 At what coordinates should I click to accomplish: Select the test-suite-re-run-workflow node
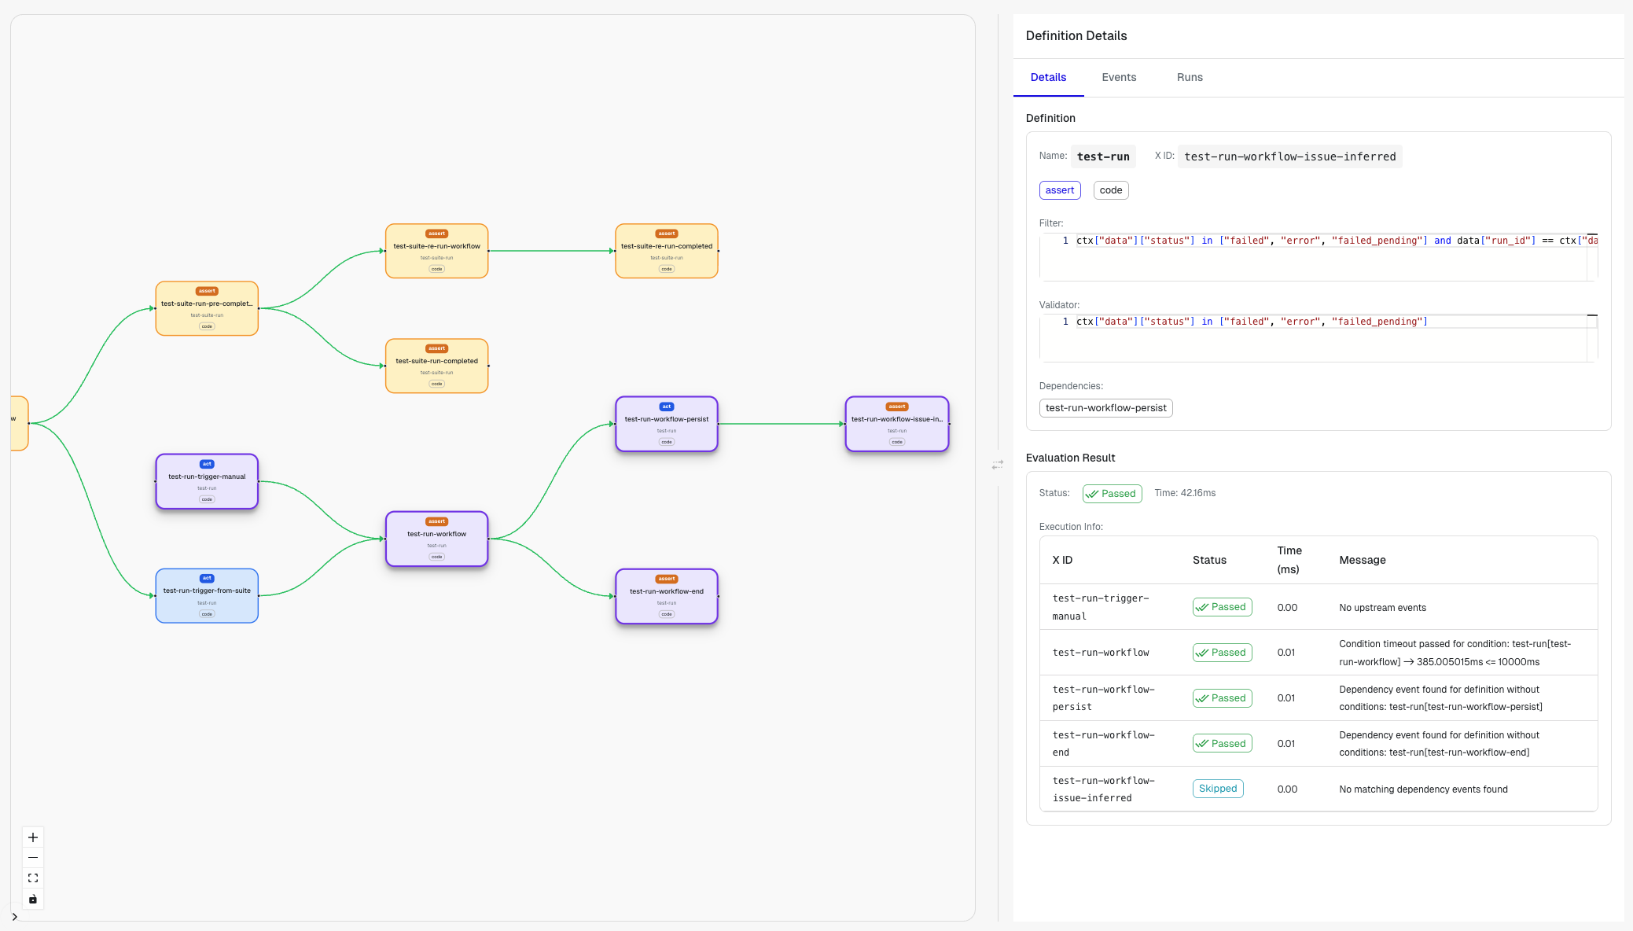click(x=436, y=251)
